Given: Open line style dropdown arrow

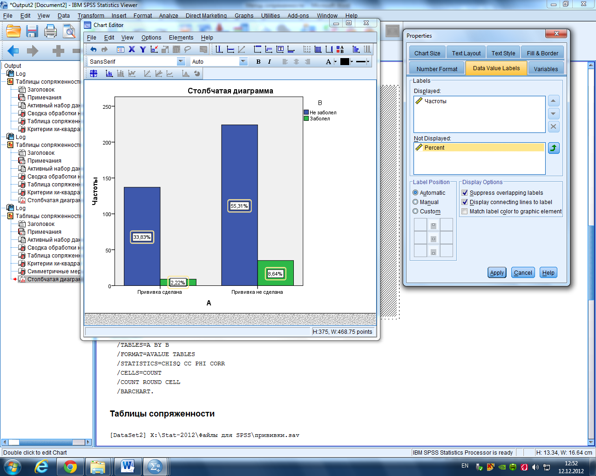Looking at the screenshot, I should [x=368, y=61].
